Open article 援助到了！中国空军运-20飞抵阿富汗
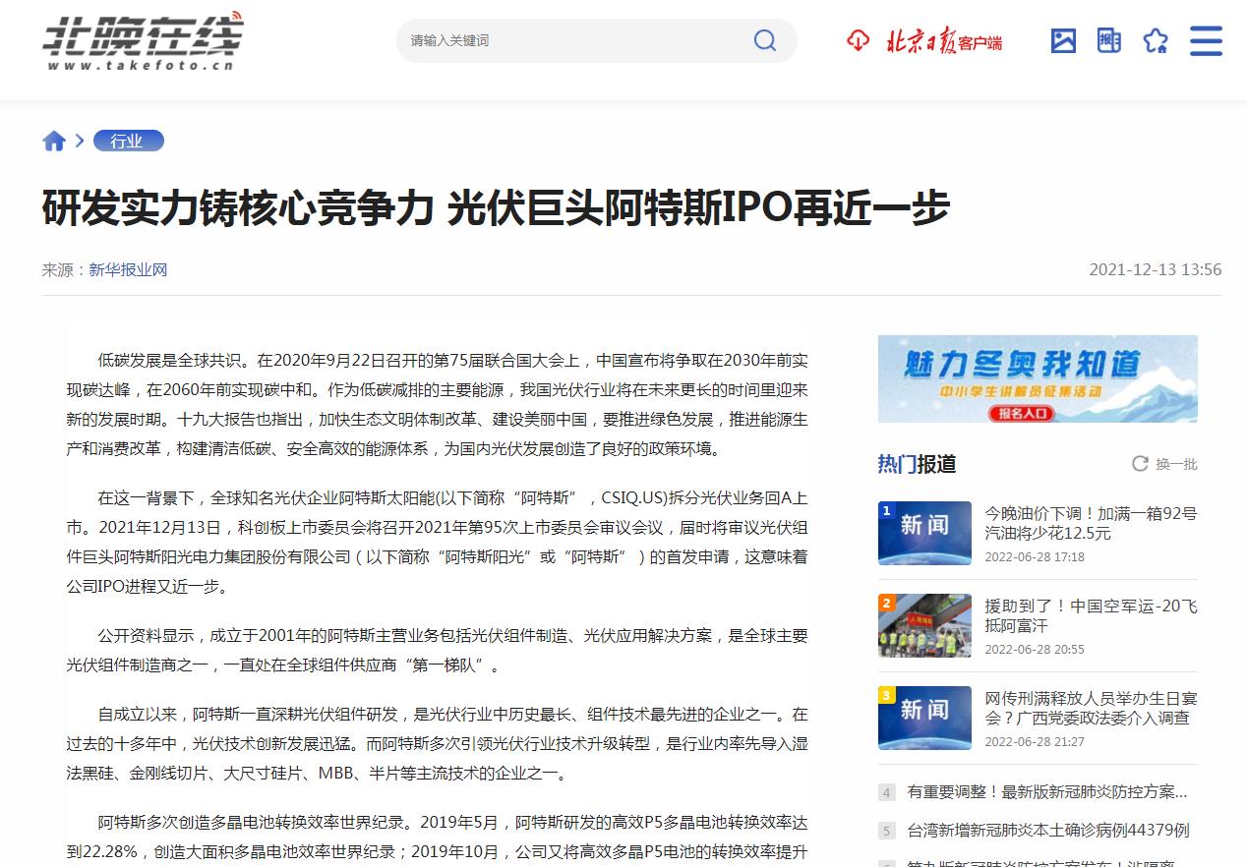This screenshot has width=1247, height=867. pyautogui.click(x=1091, y=615)
